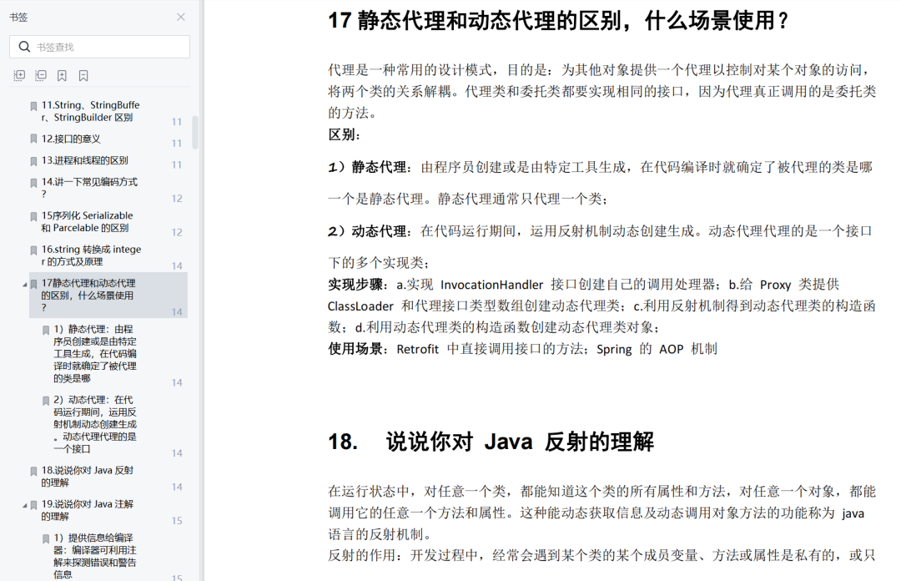Click page number 15 beside bookmark 19
This screenshot has height=581, width=901.
(x=177, y=521)
